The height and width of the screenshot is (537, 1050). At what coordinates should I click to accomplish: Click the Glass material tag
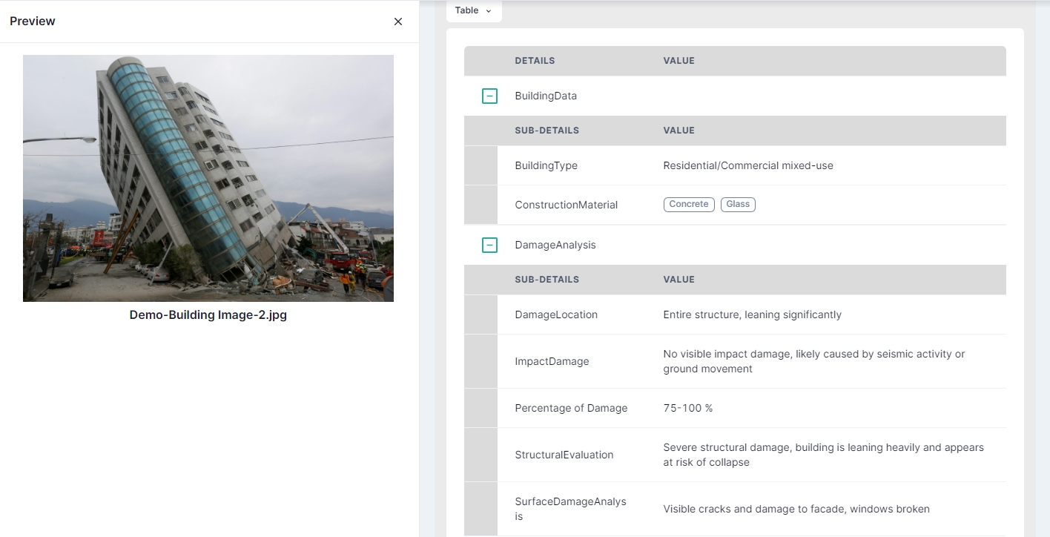click(x=738, y=205)
